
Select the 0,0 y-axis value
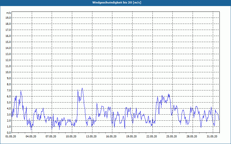coord(9,133)
